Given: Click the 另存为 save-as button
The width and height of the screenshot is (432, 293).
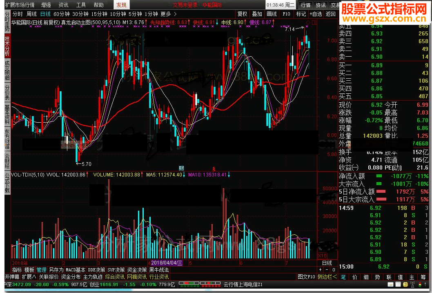Looking at the screenshot, I should pyautogui.click(x=56, y=270).
